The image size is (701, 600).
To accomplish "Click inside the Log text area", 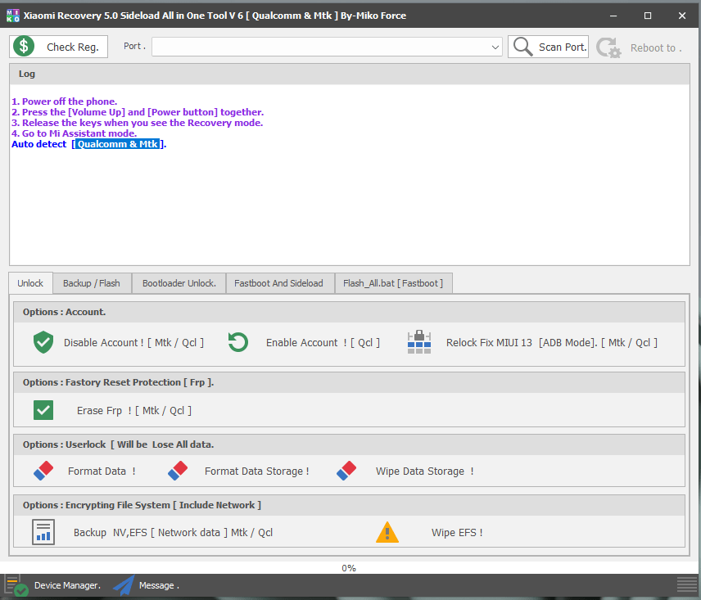I will (x=350, y=205).
